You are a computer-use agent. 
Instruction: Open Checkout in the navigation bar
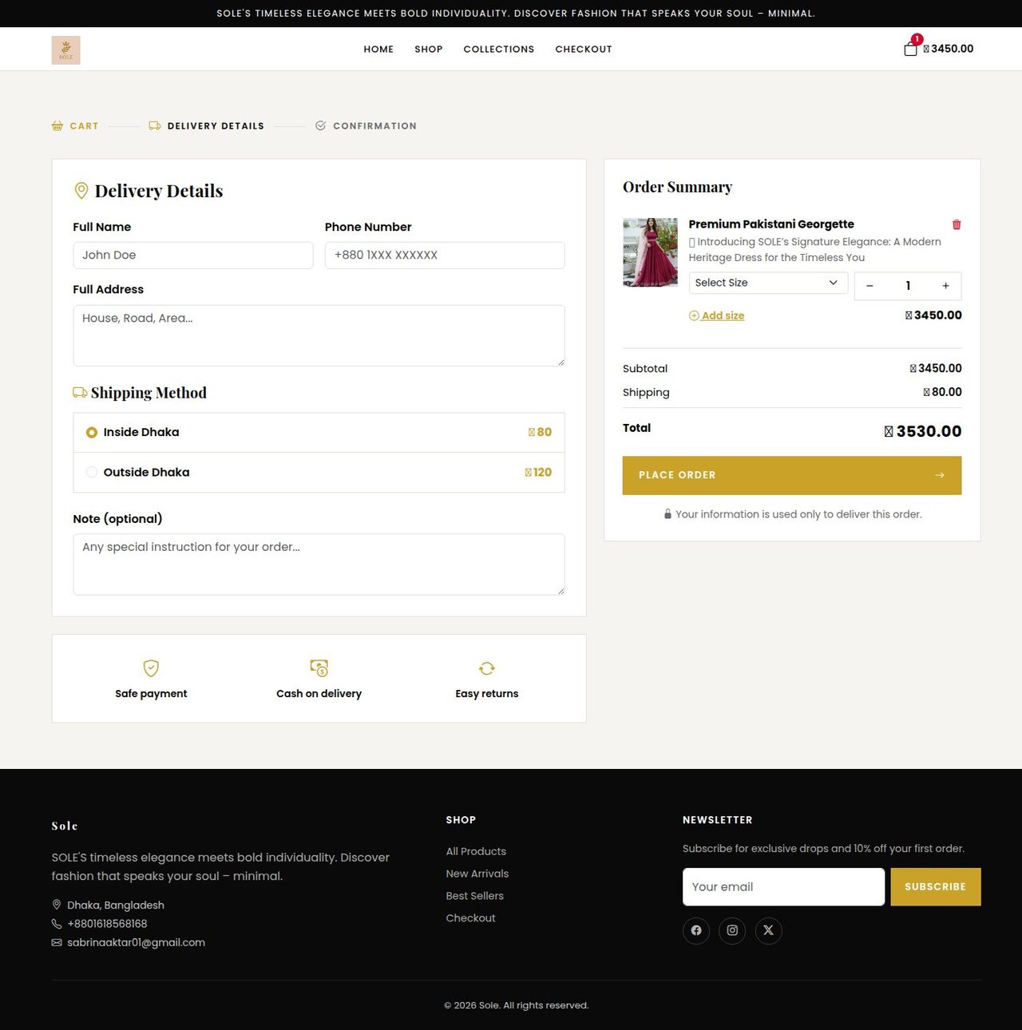tap(584, 50)
